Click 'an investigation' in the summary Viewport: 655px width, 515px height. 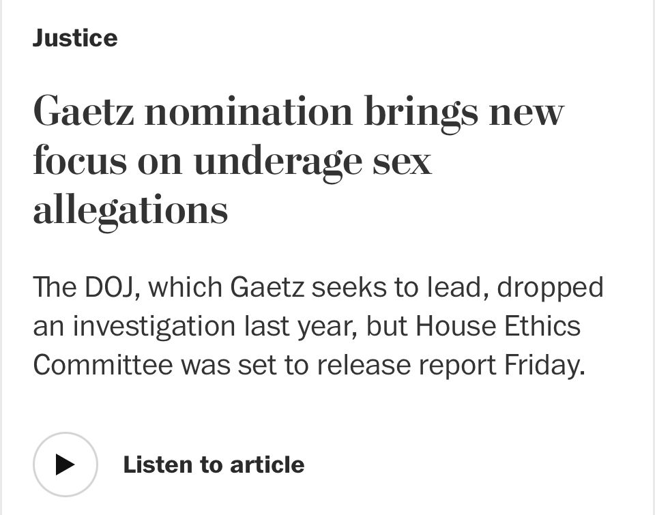pos(134,326)
